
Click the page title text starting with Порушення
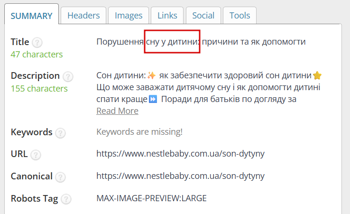pos(201,42)
